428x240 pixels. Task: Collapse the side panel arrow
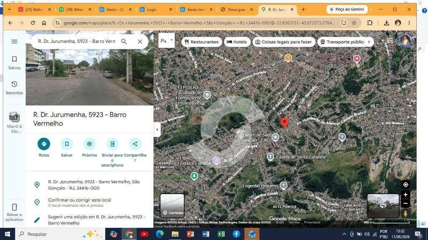point(157,129)
